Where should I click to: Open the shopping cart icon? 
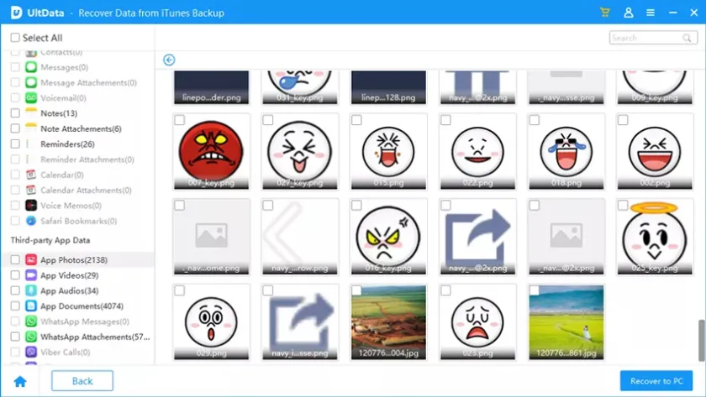[605, 13]
